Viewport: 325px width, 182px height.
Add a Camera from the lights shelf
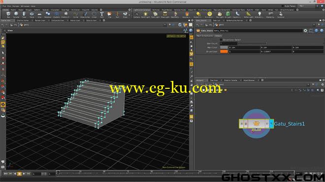136,14
